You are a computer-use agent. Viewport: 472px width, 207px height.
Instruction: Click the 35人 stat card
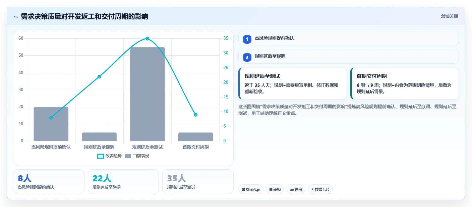point(198,182)
